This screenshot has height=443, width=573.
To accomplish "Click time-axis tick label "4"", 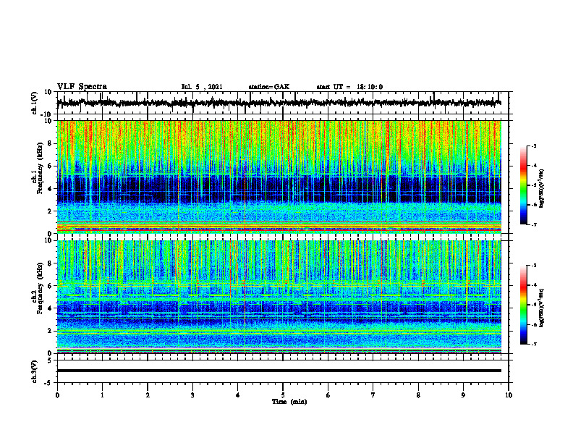I will click(238, 395).
